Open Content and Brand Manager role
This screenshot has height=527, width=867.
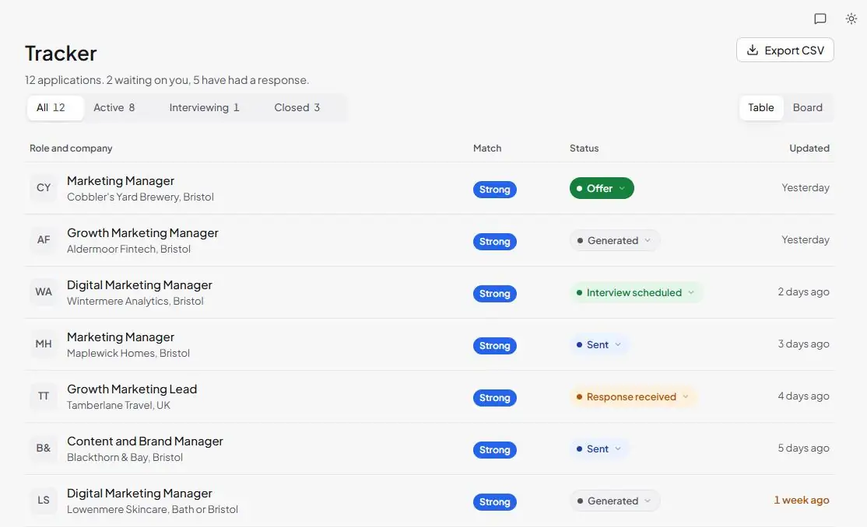point(145,441)
